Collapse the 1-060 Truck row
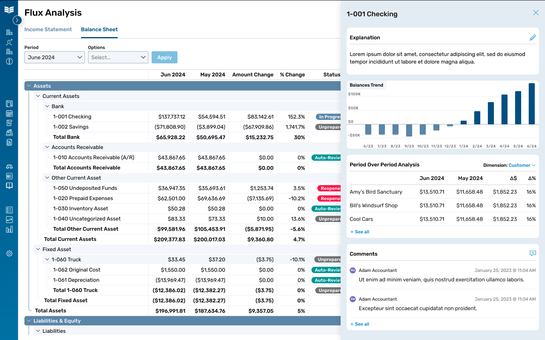The image size is (545, 340). point(47,259)
